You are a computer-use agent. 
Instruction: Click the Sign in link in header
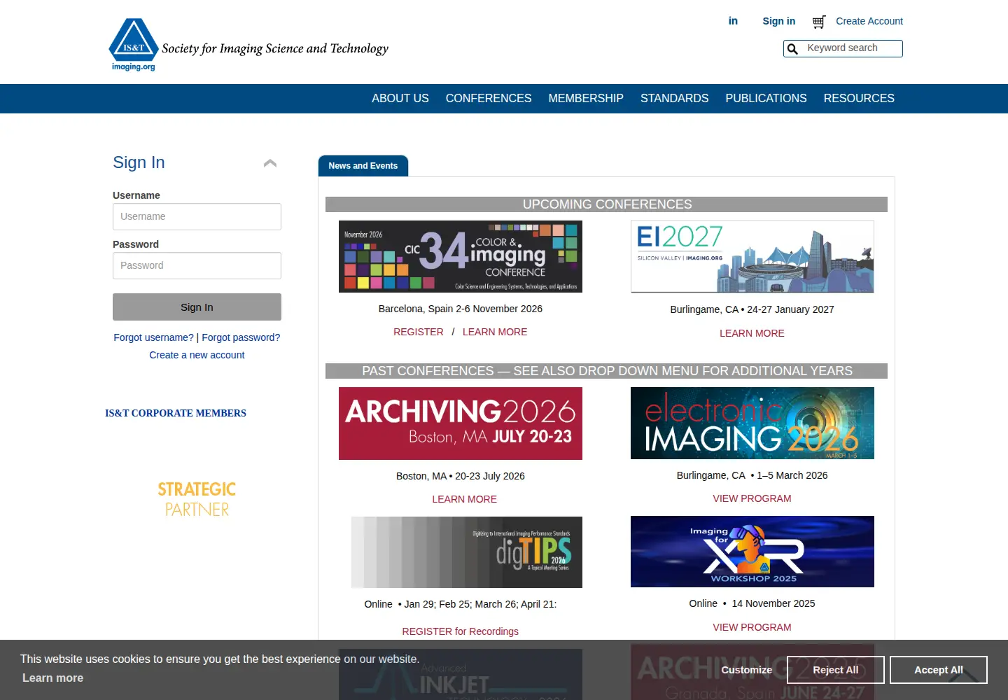(x=779, y=21)
